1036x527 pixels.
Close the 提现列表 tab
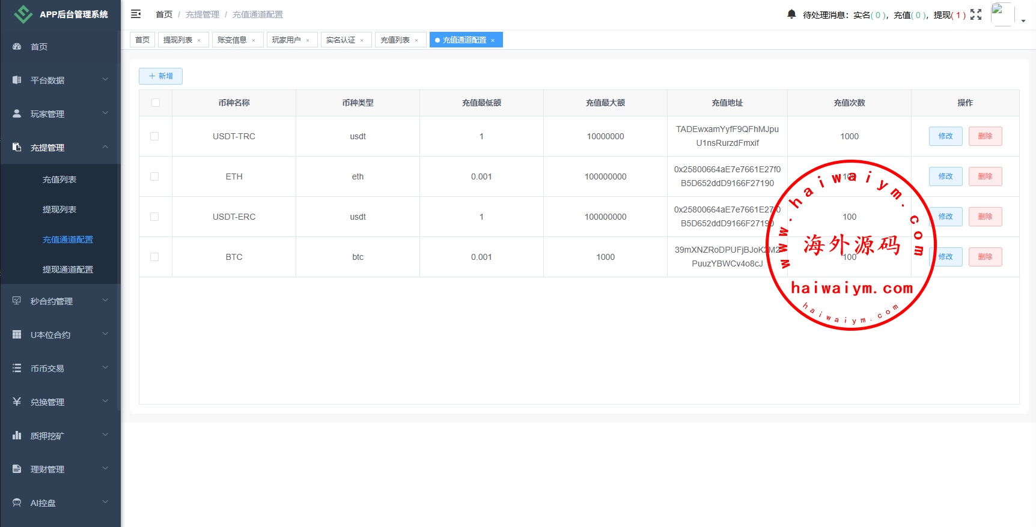(199, 40)
